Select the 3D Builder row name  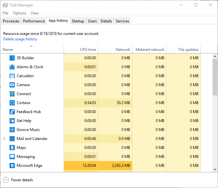point(25,58)
